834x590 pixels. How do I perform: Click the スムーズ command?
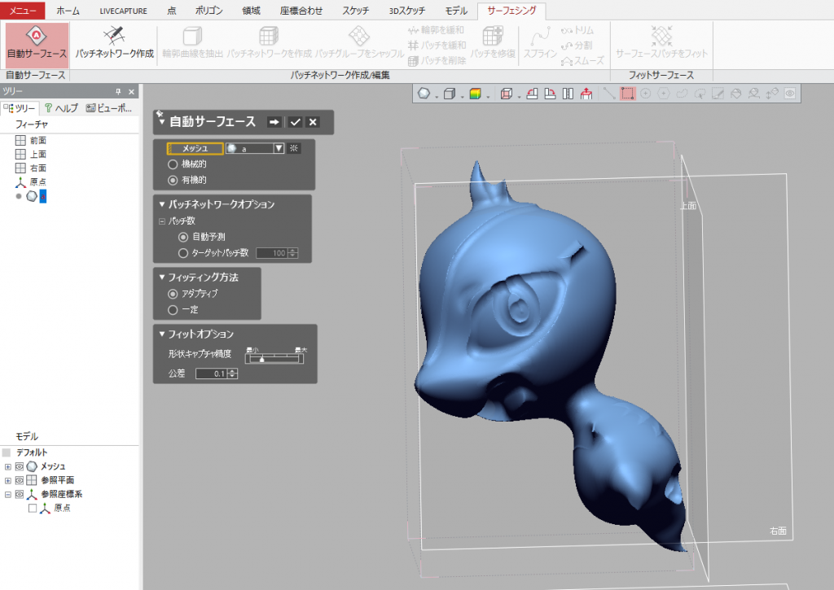(x=582, y=60)
